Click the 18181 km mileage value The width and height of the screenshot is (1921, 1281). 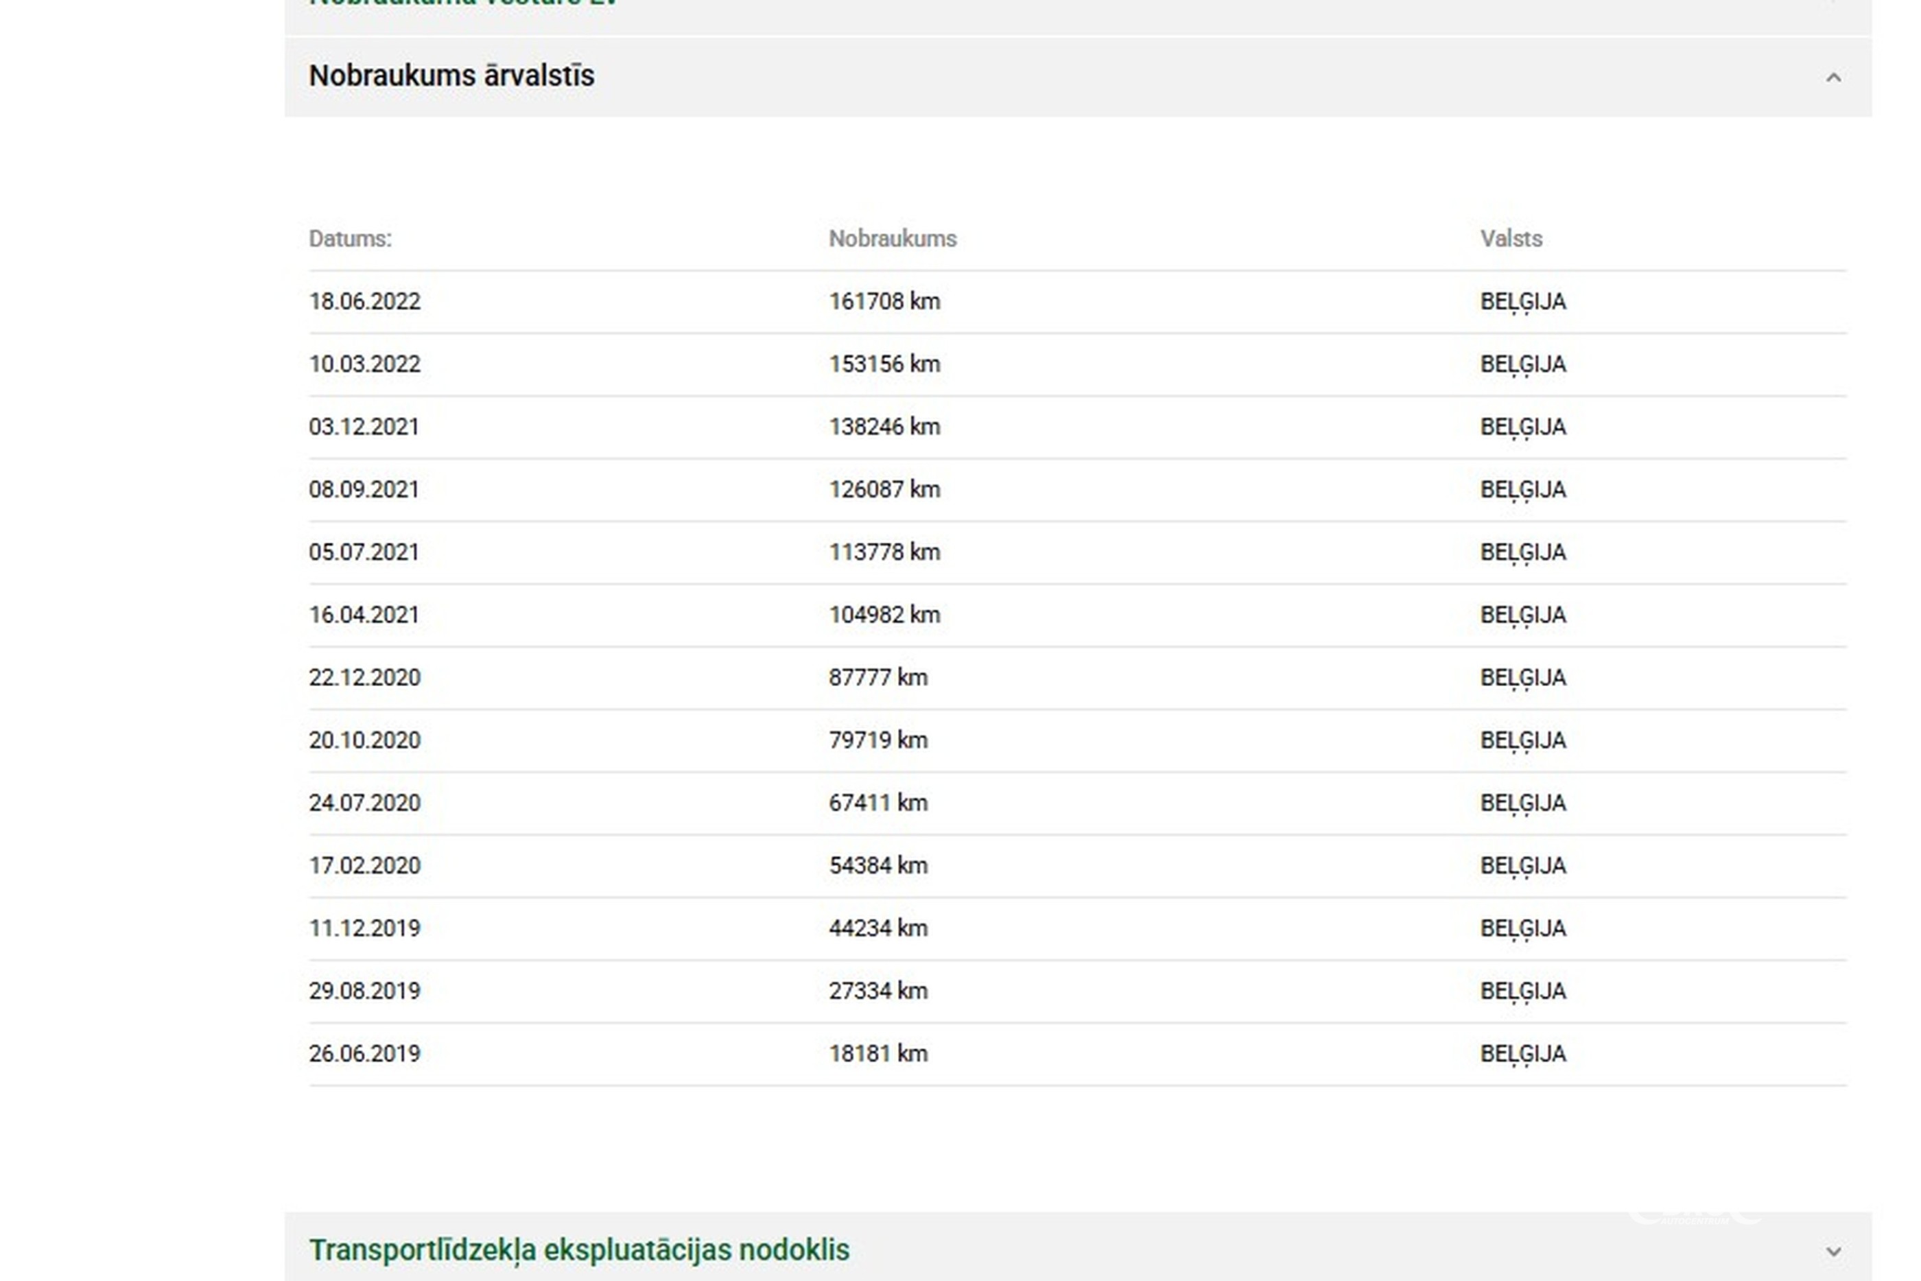coord(877,1054)
